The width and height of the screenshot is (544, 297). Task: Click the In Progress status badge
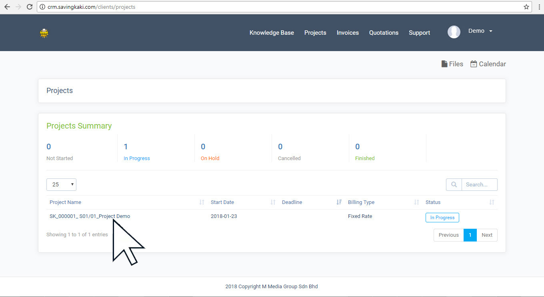click(442, 218)
